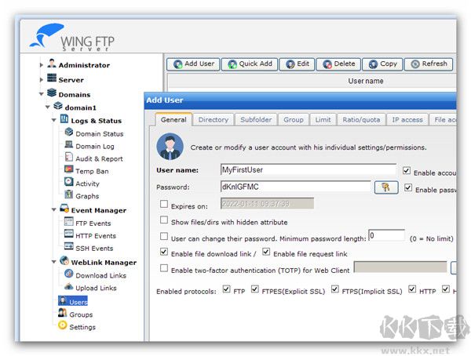Click the Password input field

point(296,187)
